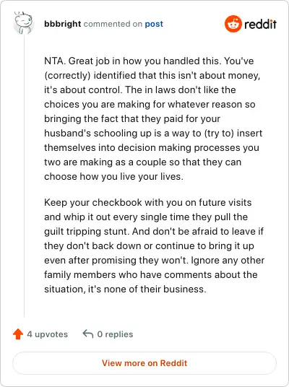Click the reddit wordmark text
289x387 pixels.
pyautogui.click(x=260, y=24)
